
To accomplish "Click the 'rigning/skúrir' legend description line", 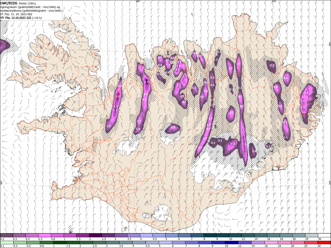I will (30, 7).
